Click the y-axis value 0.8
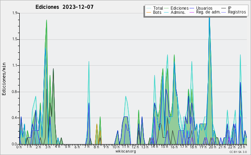The width and height of the screenshot is (251, 155). click(15, 92)
